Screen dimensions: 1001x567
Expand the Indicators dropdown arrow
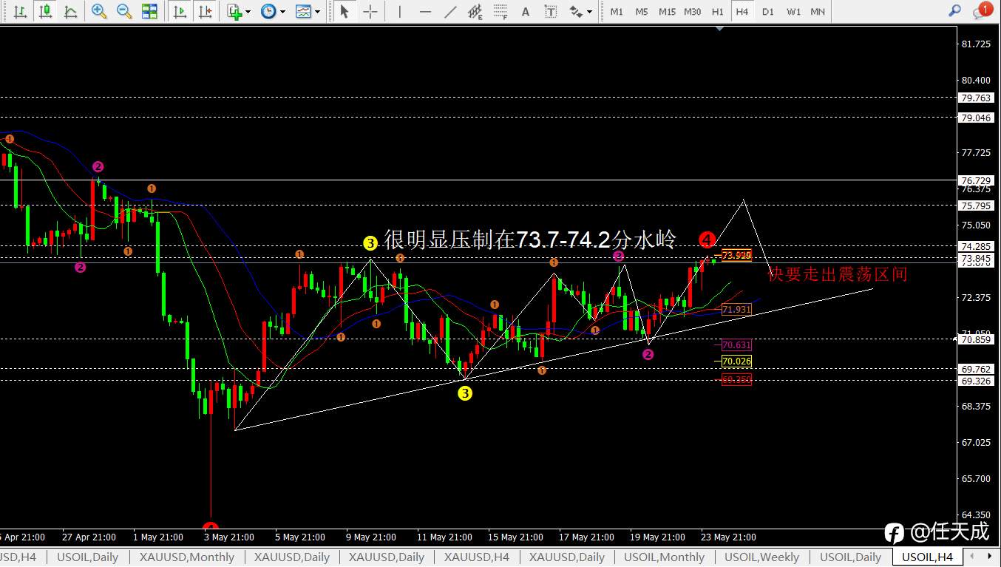pos(248,12)
